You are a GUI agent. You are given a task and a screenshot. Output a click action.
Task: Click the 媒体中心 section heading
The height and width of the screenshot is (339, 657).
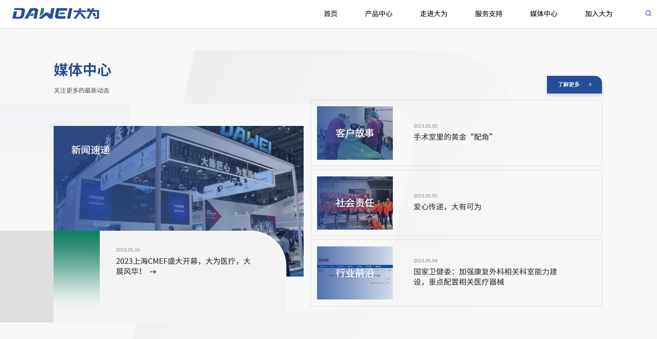pos(83,70)
